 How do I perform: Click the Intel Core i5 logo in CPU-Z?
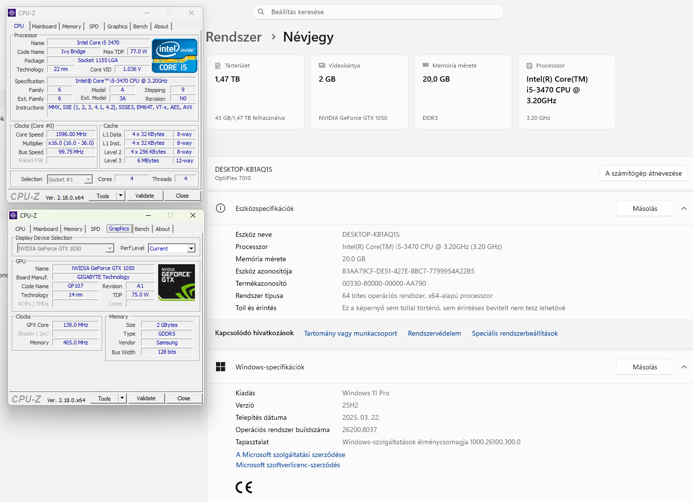coord(174,56)
